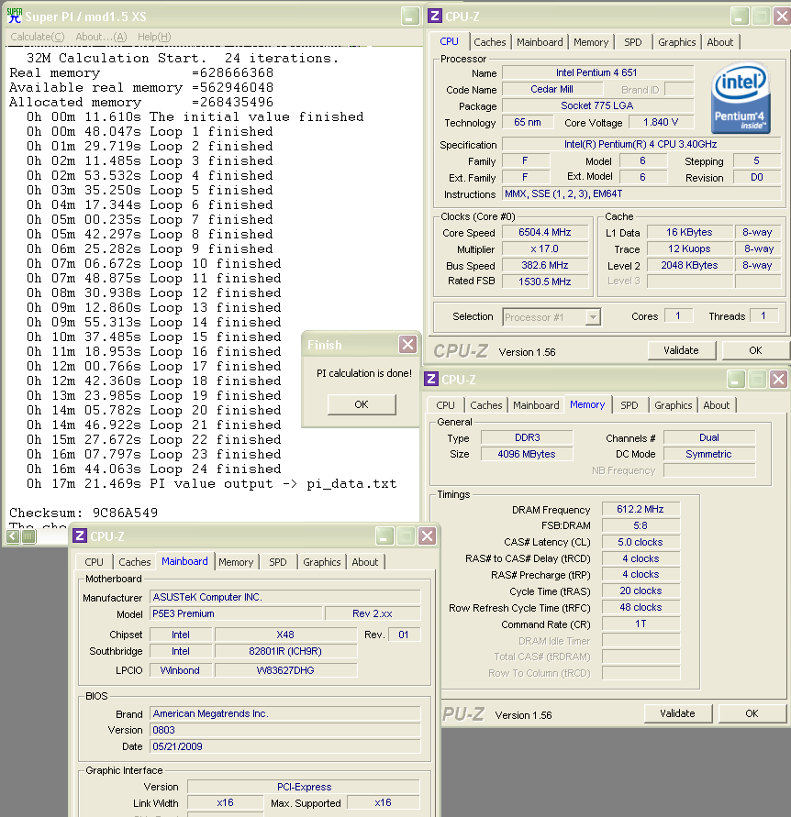Open the About menu in Super PI
The height and width of the screenshot is (817, 791).
click(101, 37)
